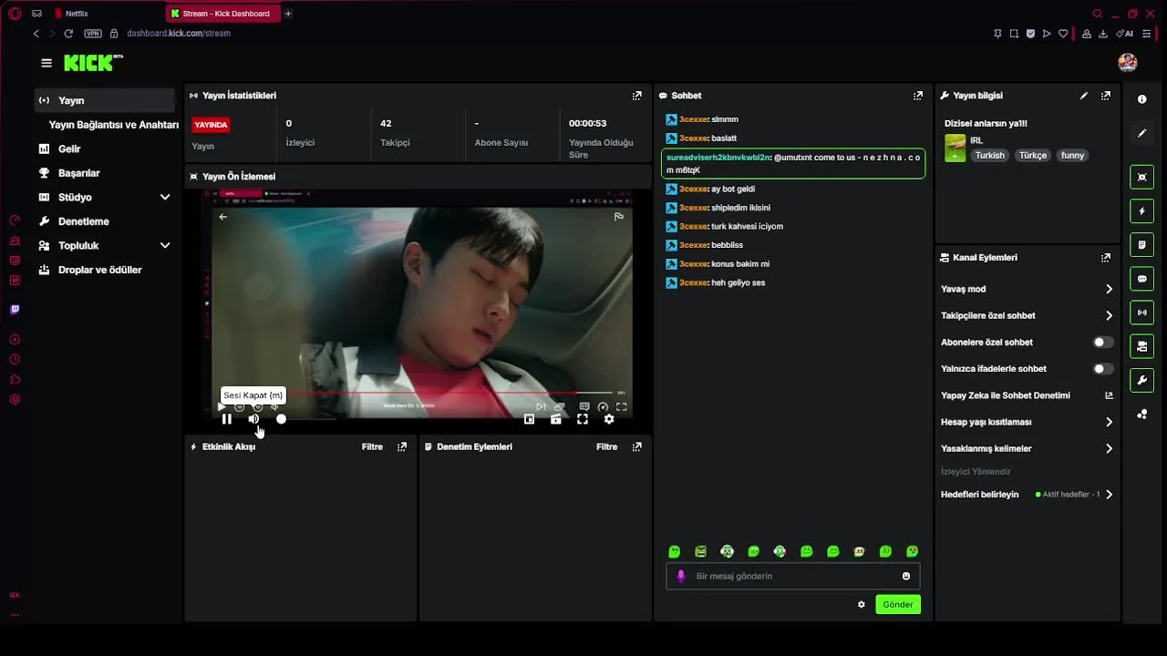
Task: Toggle Abonelere özel sohbet switch
Action: tap(1103, 343)
